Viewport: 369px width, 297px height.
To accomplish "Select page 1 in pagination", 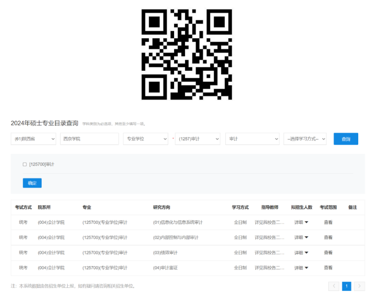I will tap(346, 286).
